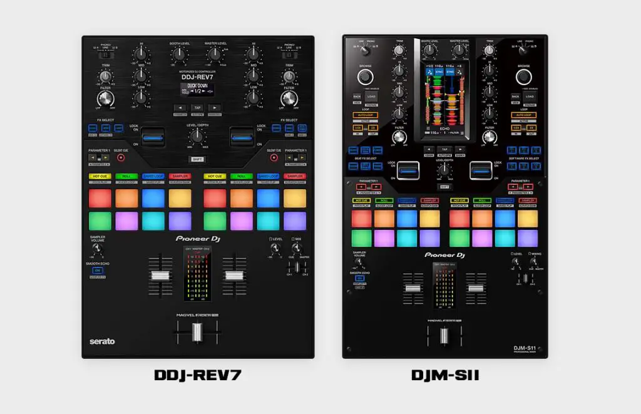641x414 pixels.
Task: Click the MASTER LEVEL knob on DDJ-REV7
Action: pyautogui.click(x=215, y=54)
